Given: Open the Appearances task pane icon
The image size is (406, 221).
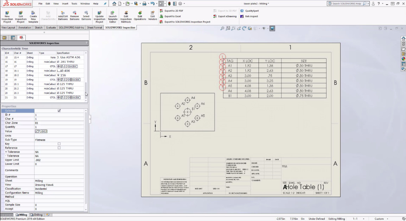Looking at the screenshot, I should point(403,59).
